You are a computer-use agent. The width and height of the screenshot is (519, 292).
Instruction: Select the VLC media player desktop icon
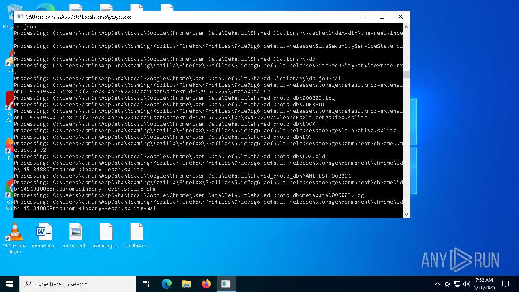click(x=15, y=238)
